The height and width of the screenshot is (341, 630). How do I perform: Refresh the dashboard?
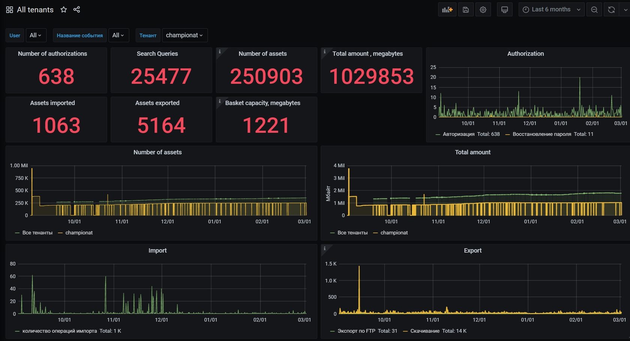point(611,10)
